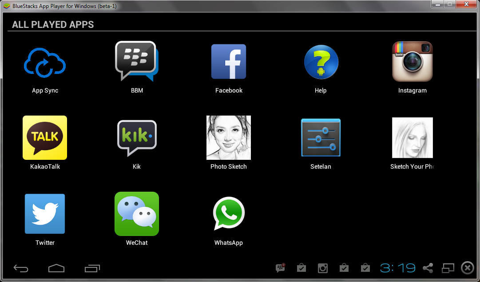480x282 pixels.
Task: Open the Setelan settings app
Action: point(321,137)
